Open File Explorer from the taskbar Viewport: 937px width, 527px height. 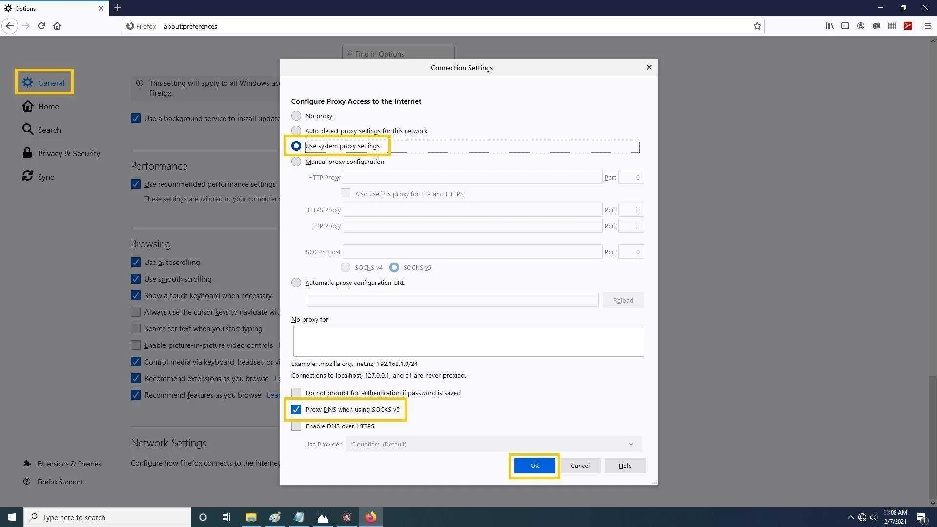[x=251, y=517]
